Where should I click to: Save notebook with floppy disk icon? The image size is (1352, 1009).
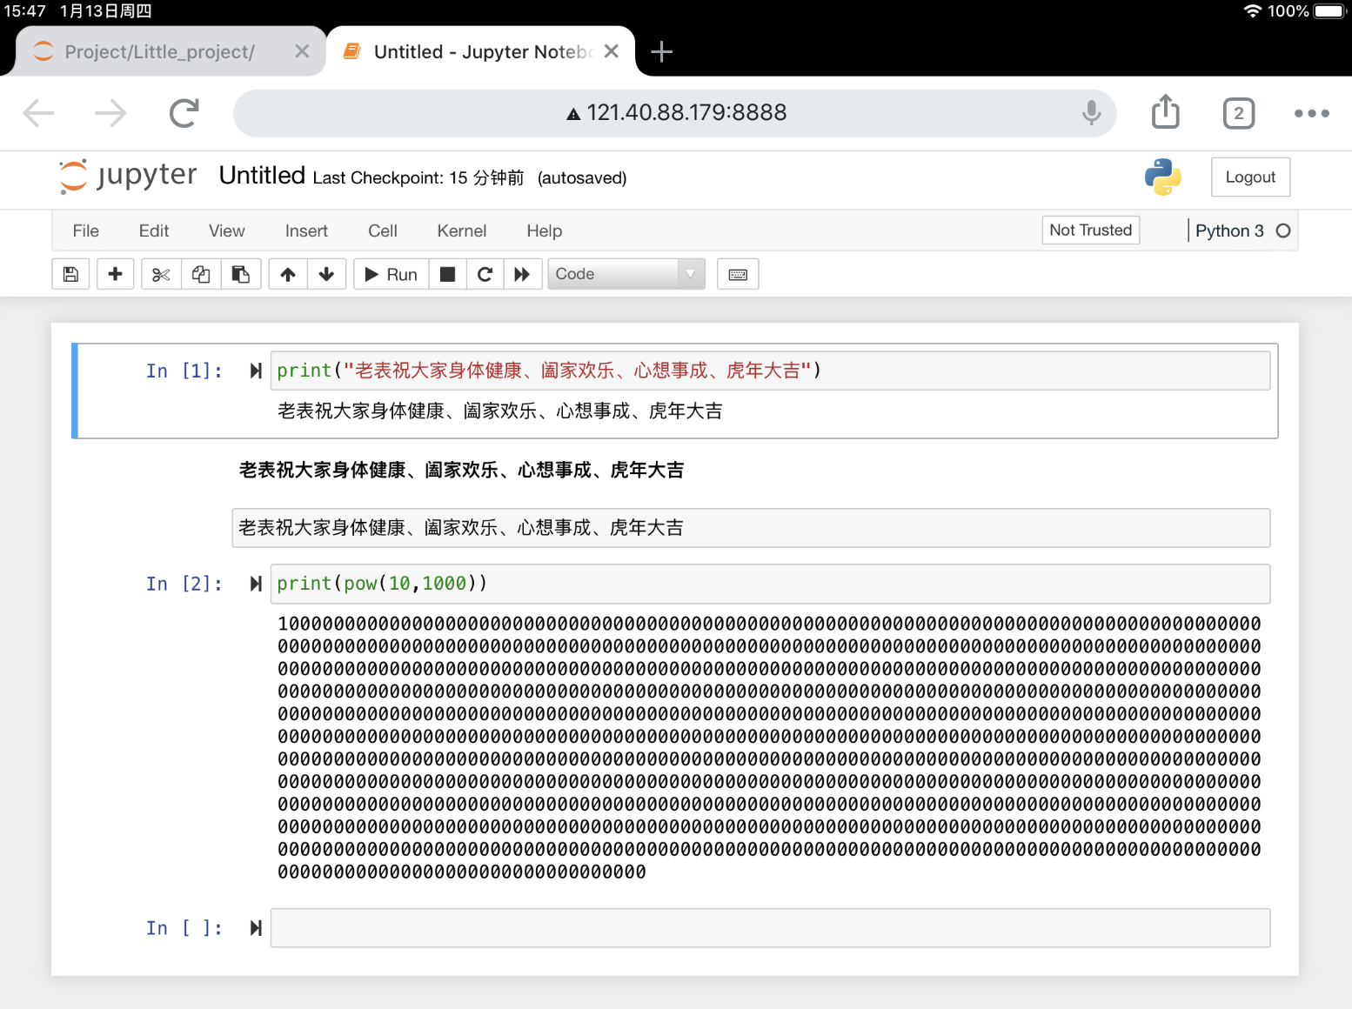[70, 274]
